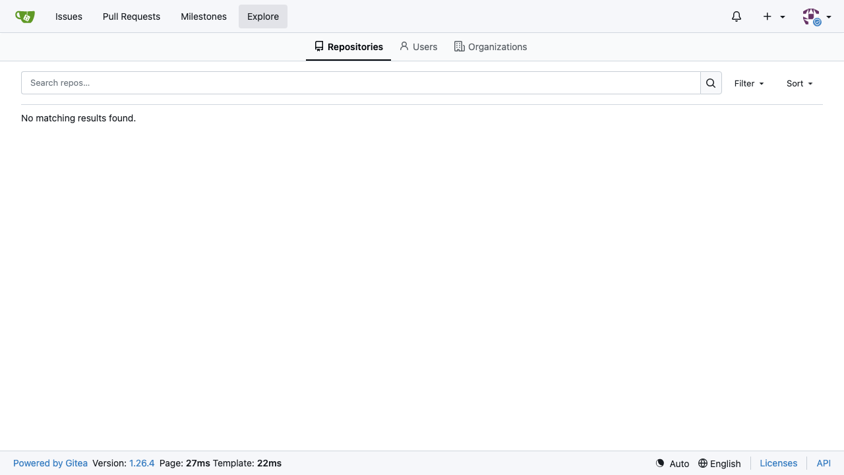The height and width of the screenshot is (475, 844).
Task: Focus the Search repos input field
Action: (x=361, y=83)
